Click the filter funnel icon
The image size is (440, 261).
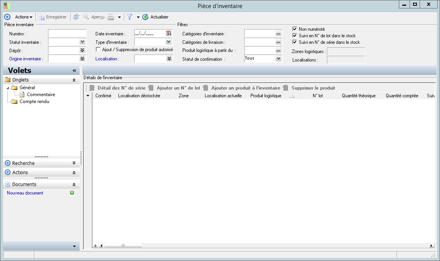(129, 17)
